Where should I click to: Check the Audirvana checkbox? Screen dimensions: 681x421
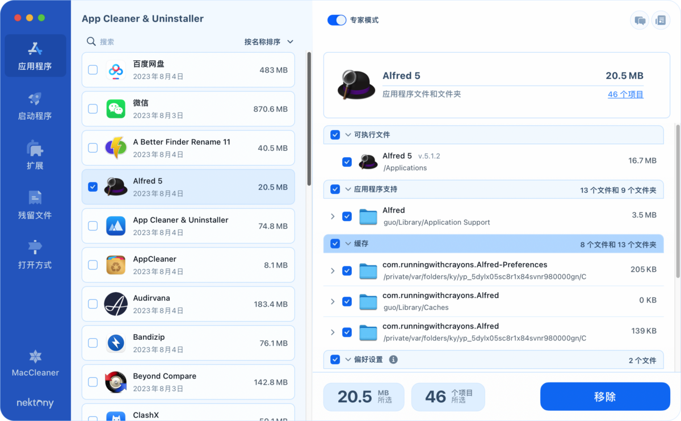pyautogui.click(x=93, y=304)
